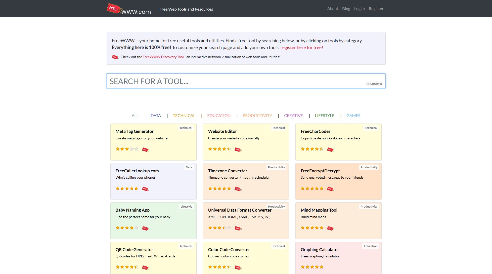Open the Blog page from the header
The height and width of the screenshot is (274, 492).
tap(346, 9)
